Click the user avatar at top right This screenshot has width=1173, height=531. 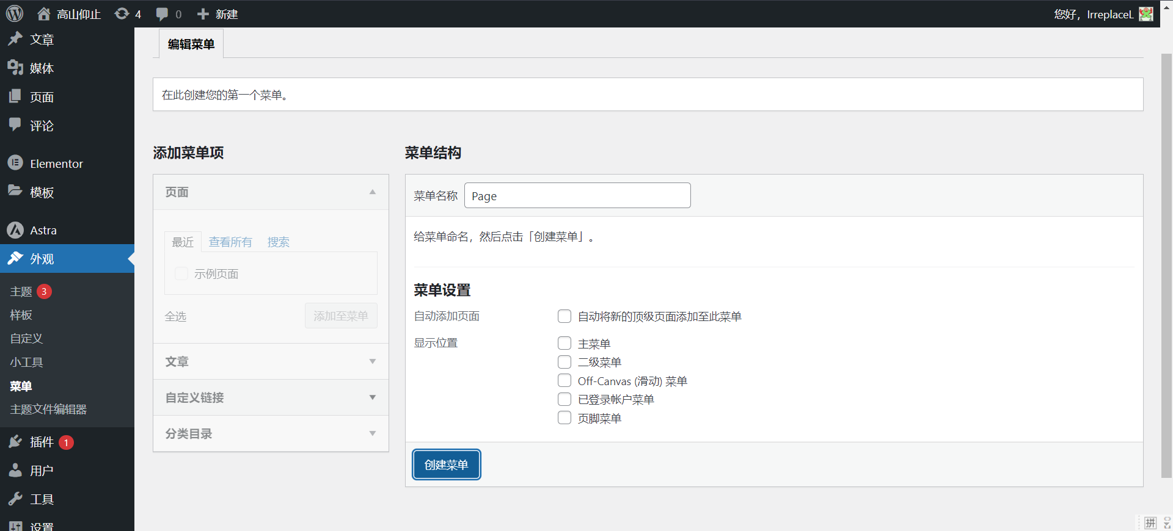tap(1146, 14)
